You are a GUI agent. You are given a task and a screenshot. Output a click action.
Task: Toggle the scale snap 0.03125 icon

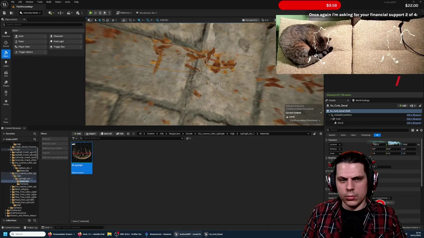[157, 20]
